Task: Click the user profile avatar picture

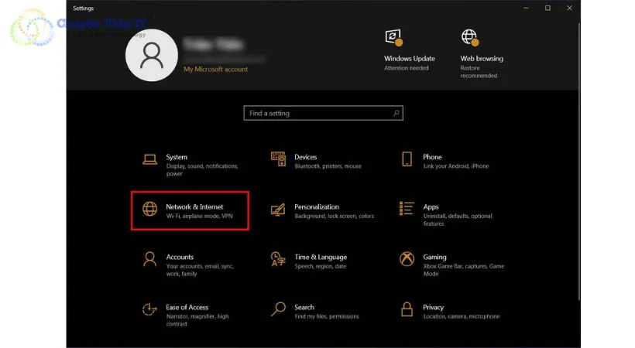Action: (x=152, y=56)
